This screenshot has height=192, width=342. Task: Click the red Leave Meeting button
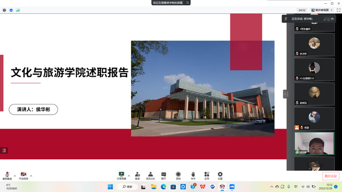tap(331, 176)
